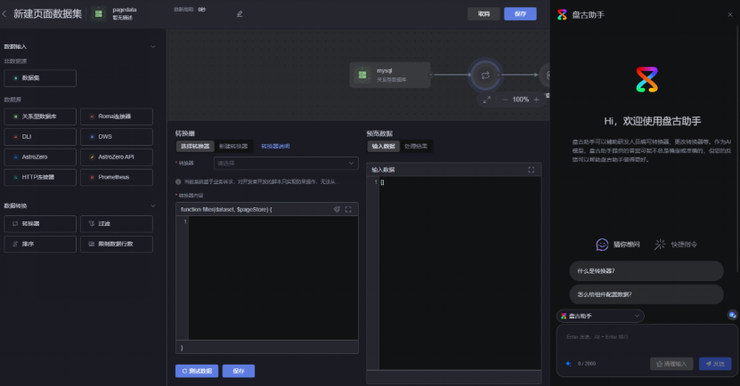This screenshot has height=386, width=740.
Task: Click the blue sparkle icon in chat input
Action: (568, 364)
